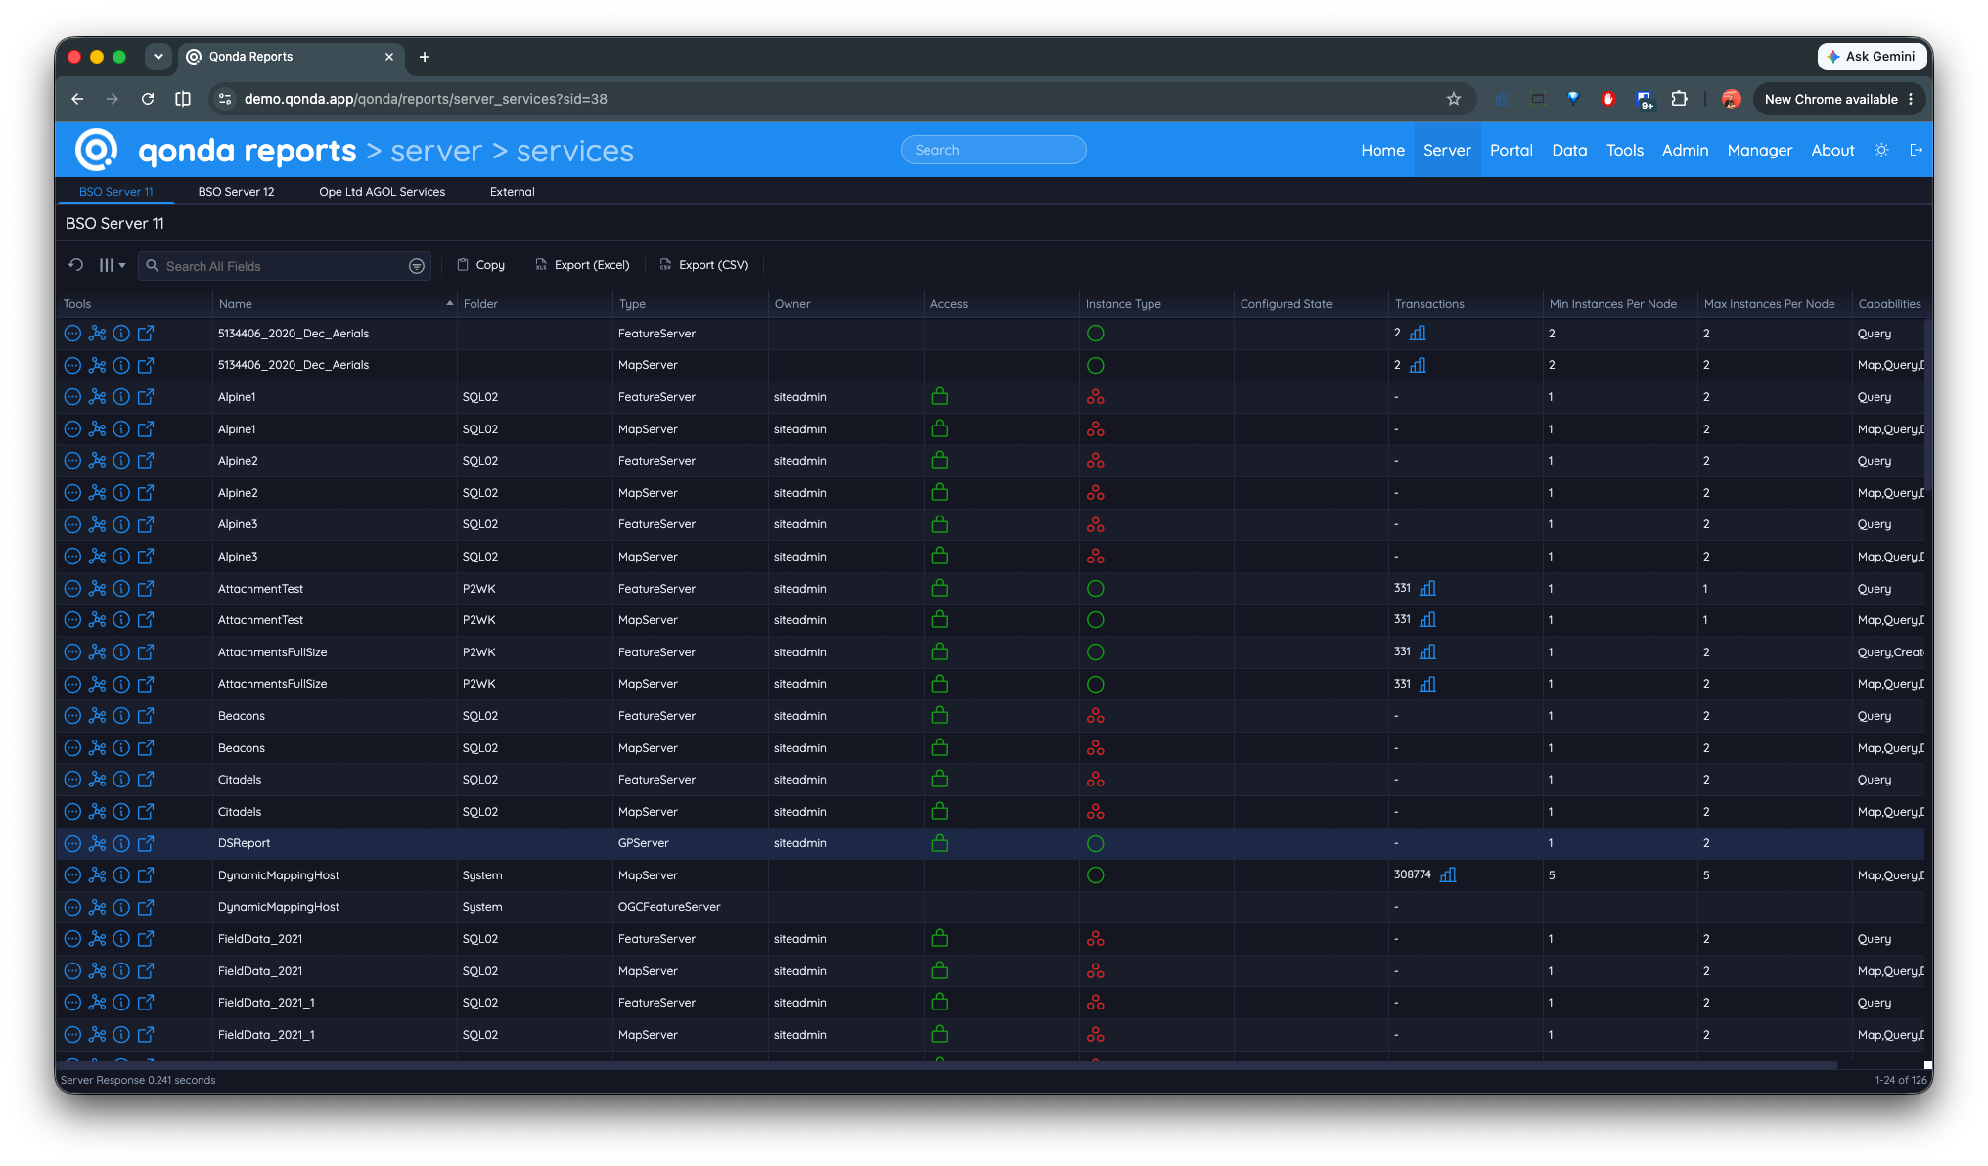Click Ask Gemini button
The width and height of the screenshot is (1988, 1166).
pyautogui.click(x=1871, y=57)
